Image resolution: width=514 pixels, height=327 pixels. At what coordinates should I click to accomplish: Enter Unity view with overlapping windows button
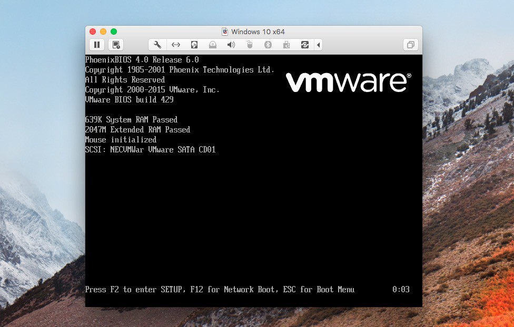coord(410,45)
